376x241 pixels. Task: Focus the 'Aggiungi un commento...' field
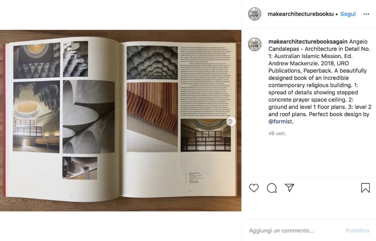click(294, 230)
